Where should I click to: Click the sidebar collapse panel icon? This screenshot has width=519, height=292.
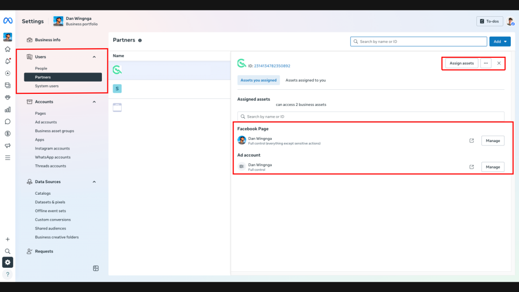coord(96,268)
